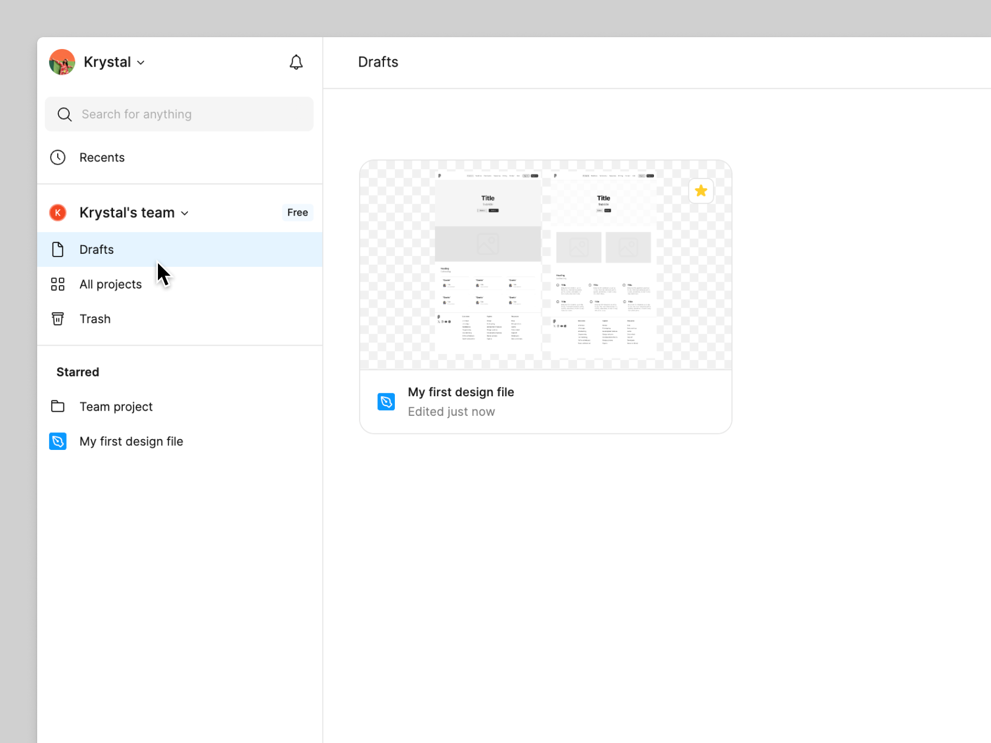Screen dimensions: 991x743
Task: Click the design file icon in Starred
Action: pyautogui.click(x=58, y=442)
